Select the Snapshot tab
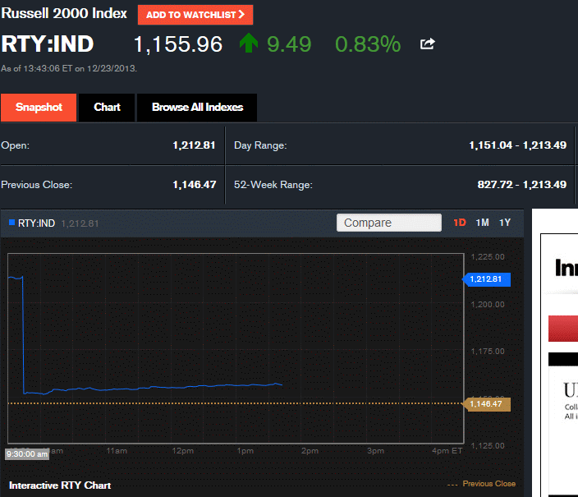The width and height of the screenshot is (578, 497). 39,108
